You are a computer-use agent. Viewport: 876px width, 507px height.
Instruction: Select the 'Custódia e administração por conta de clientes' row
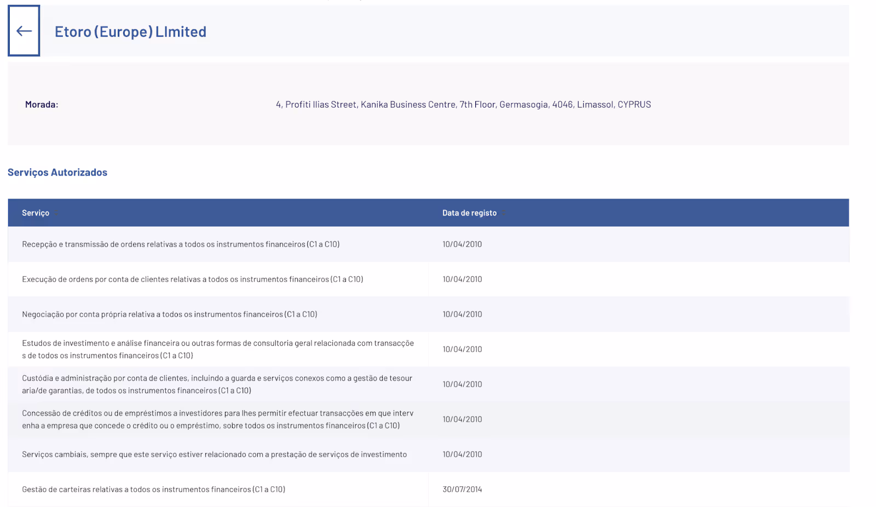(429, 384)
